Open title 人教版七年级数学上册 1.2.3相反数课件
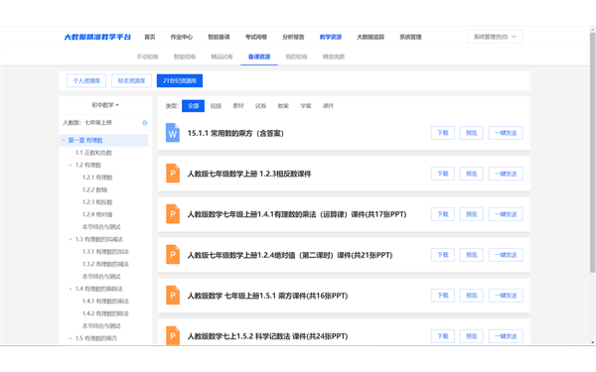 [x=249, y=174]
